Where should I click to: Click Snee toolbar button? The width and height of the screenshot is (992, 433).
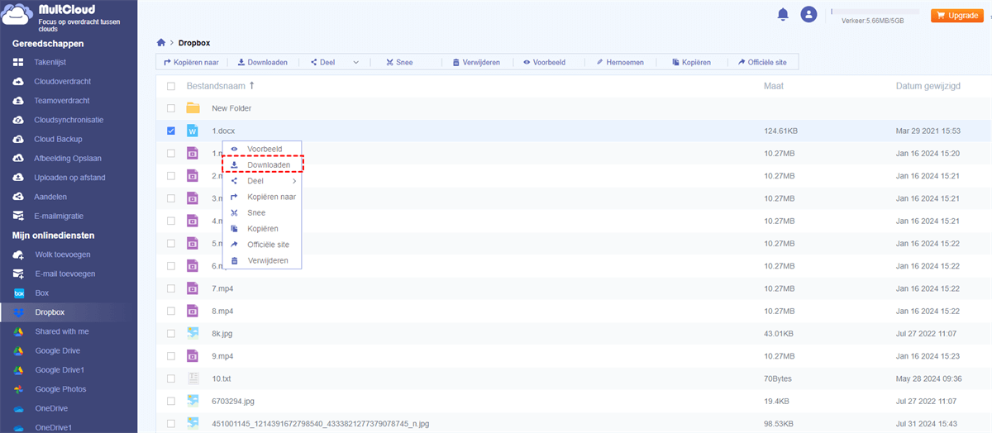click(399, 62)
